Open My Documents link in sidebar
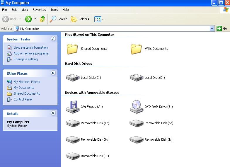This screenshot has width=230, height=167. [x=24, y=88]
